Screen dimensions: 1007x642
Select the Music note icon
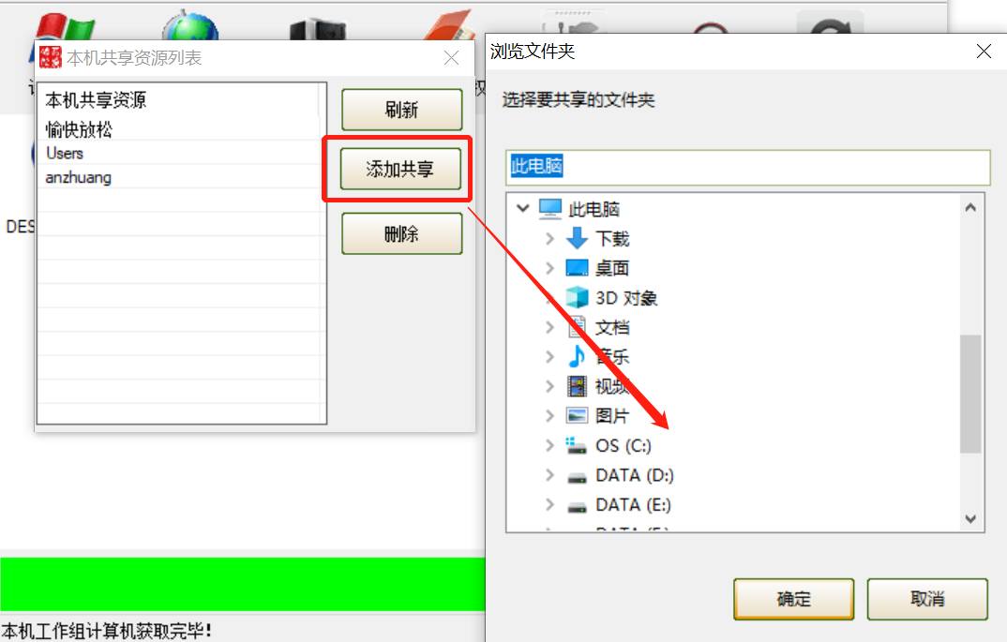click(x=577, y=355)
